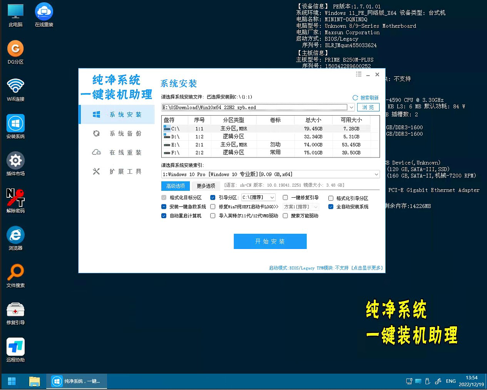Switch to 高级选项 tab
Screen dimensions: 487x390
[176, 186]
